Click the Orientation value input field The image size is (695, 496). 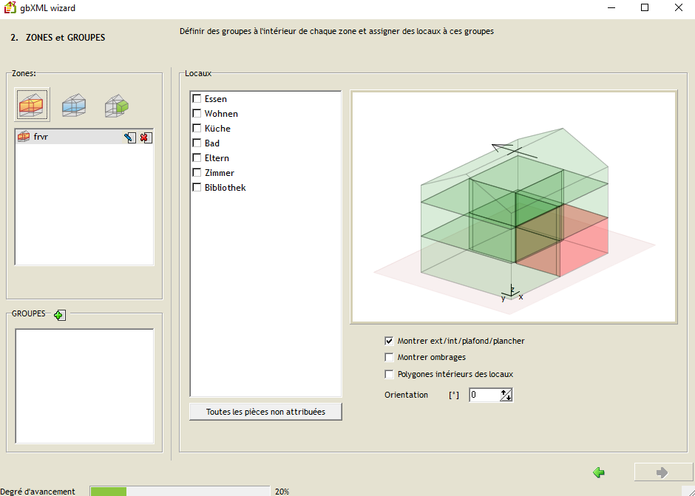coord(484,395)
